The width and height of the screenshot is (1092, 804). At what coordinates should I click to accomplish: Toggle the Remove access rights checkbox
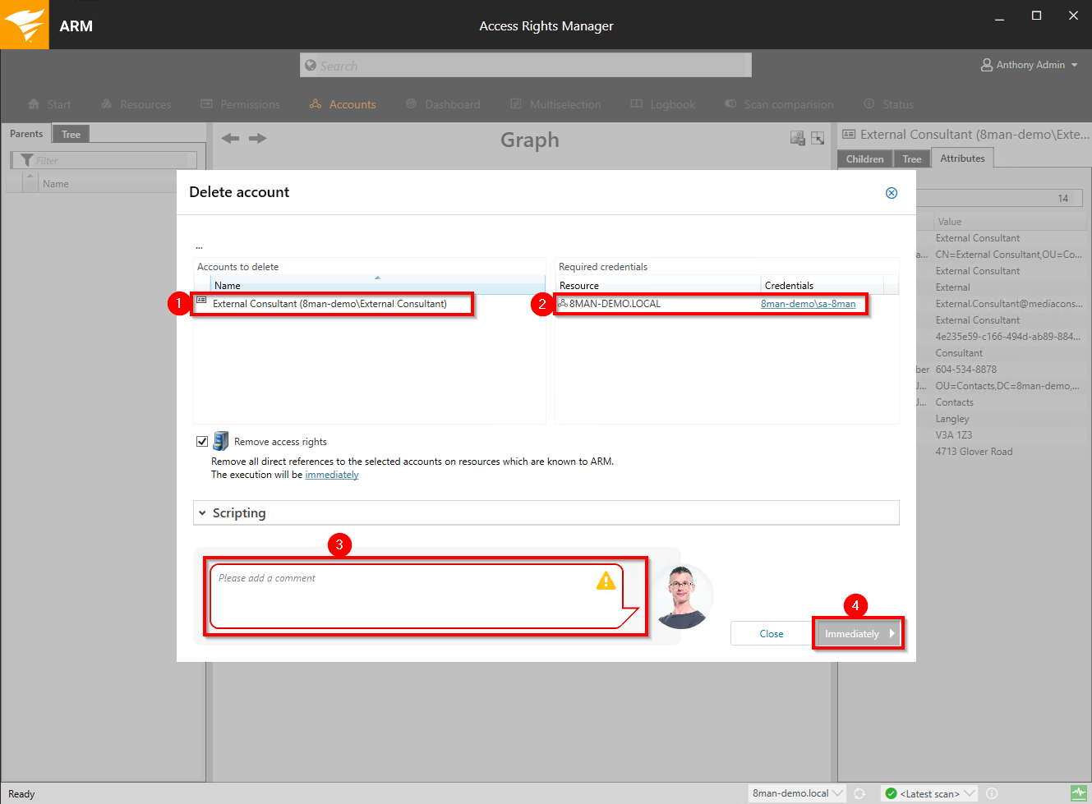(202, 442)
